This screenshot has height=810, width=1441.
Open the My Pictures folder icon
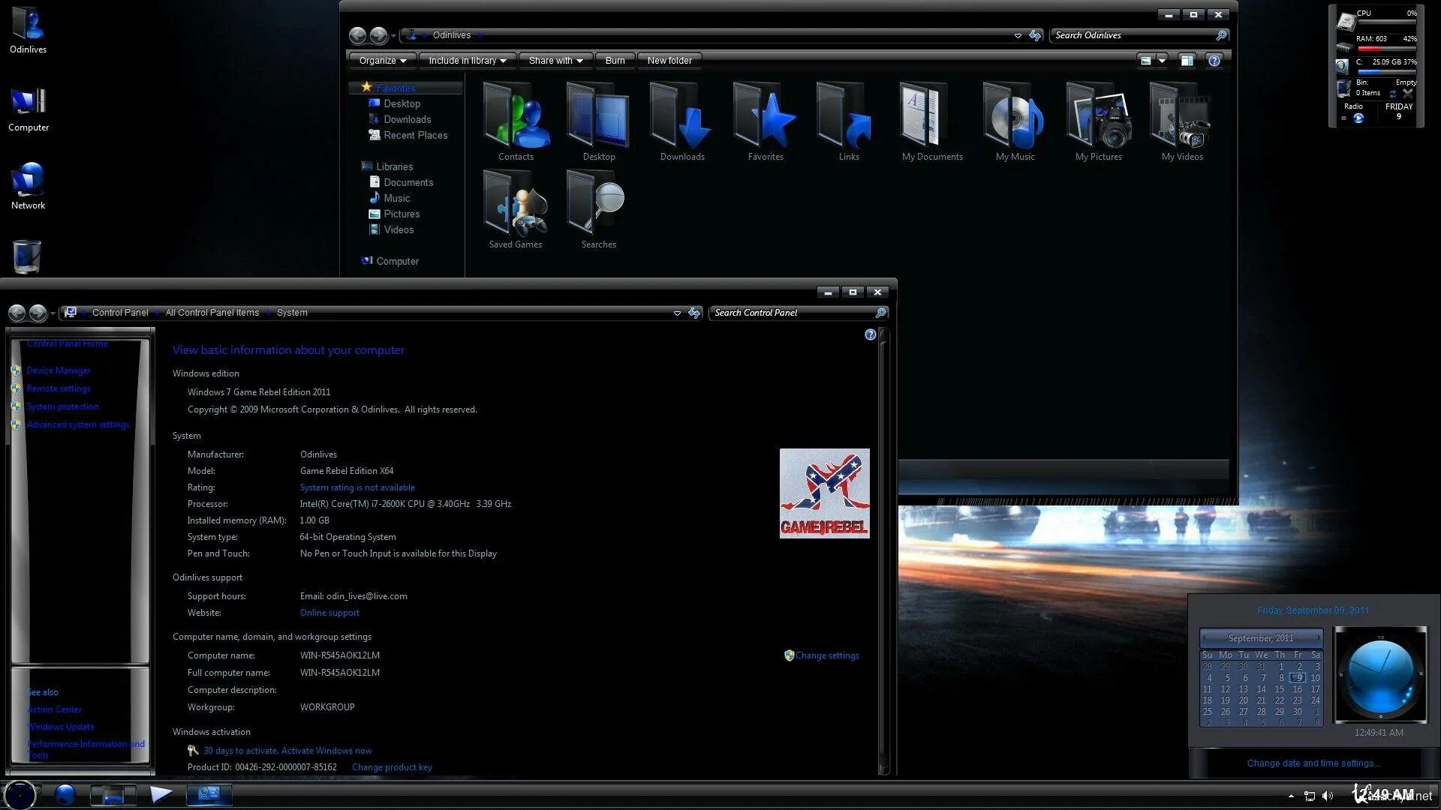[1097, 118]
